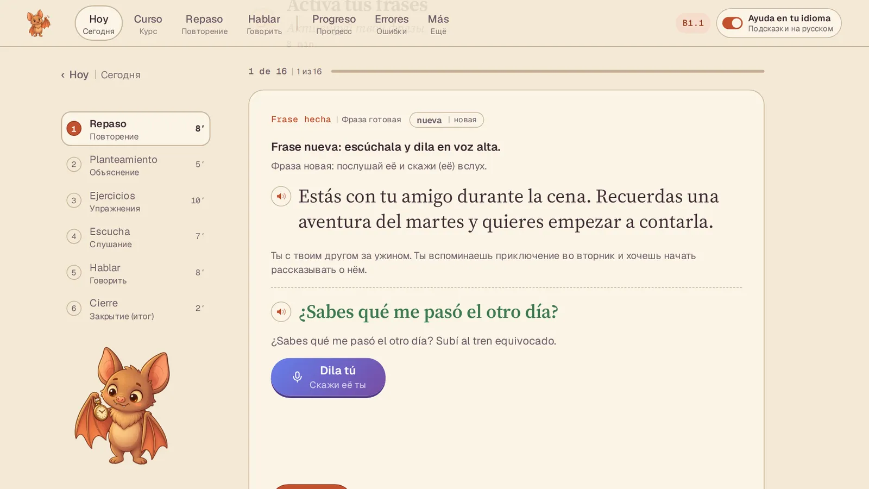Toggle Ayuda en tu idioma switch
This screenshot has height=489, width=869.
[732, 23]
